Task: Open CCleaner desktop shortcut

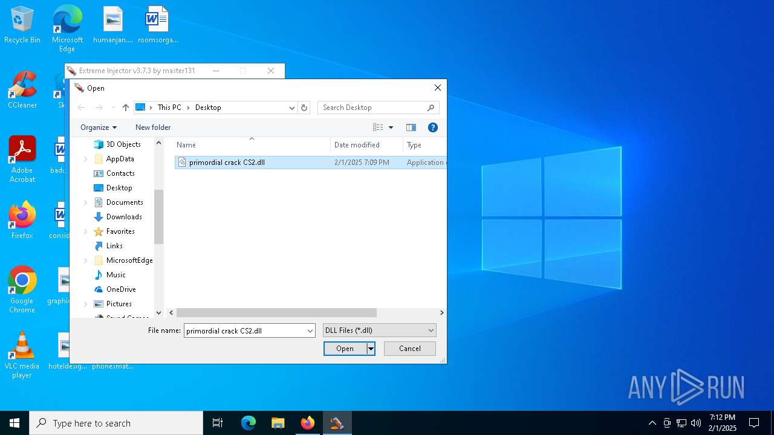Action: point(22,91)
